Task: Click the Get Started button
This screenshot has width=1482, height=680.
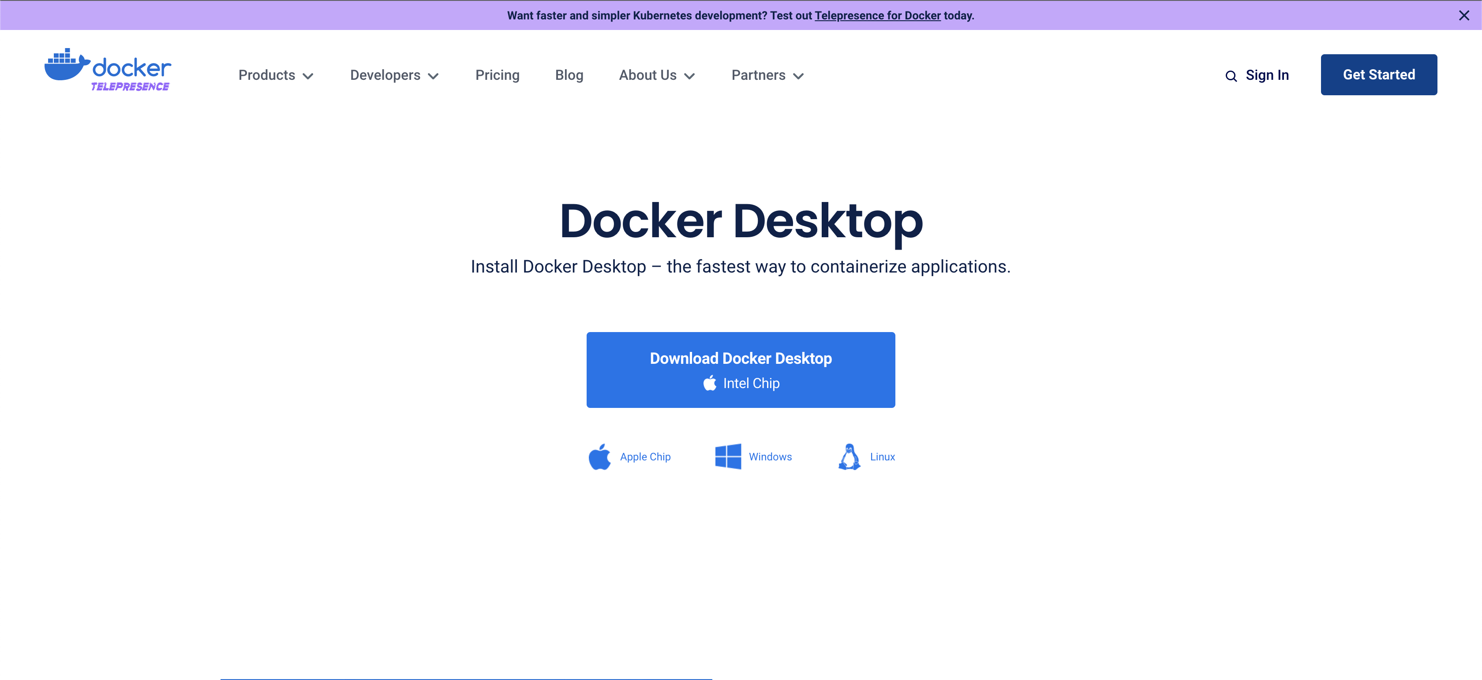Action: click(x=1379, y=75)
